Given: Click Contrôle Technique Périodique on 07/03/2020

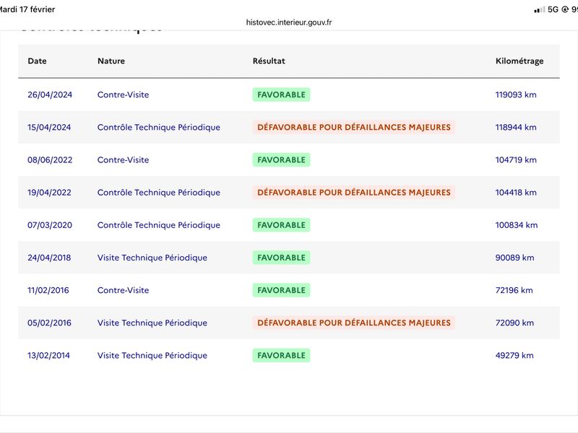Looking at the screenshot, I should click(x=159, y=225).
